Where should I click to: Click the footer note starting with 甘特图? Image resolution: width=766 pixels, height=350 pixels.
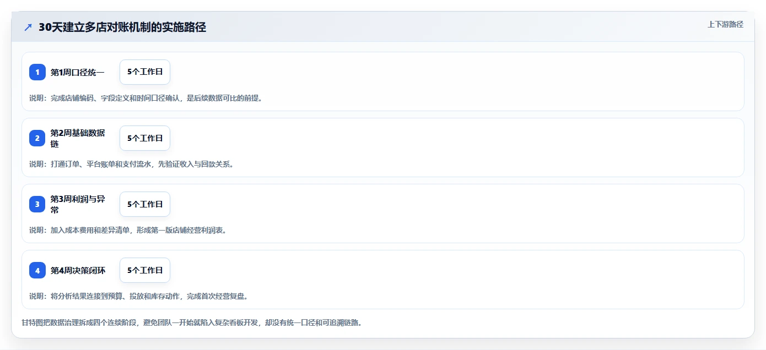click(x=192, y=322)
